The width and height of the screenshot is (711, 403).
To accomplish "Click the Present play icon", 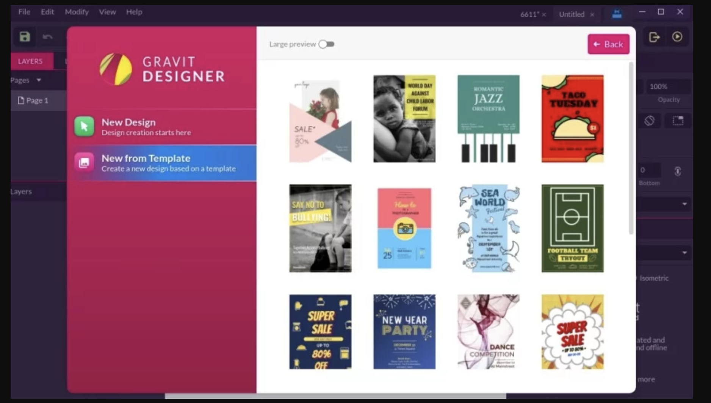I will (x=677, y=37).
